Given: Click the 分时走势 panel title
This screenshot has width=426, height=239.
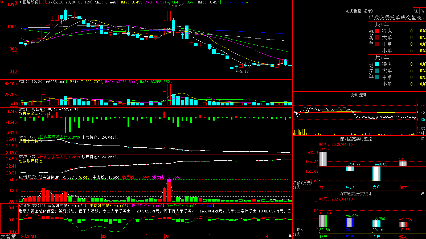Looking at the screenshot, I should click(x=359, y=95).
